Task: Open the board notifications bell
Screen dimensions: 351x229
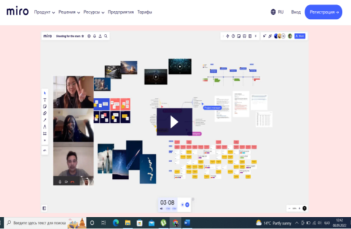Action: click(95, 36)
